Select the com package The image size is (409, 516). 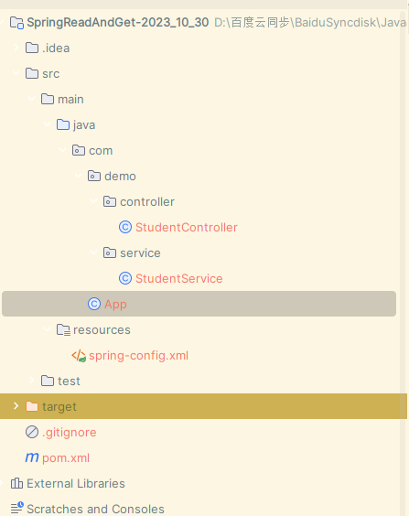click(101, 151)
